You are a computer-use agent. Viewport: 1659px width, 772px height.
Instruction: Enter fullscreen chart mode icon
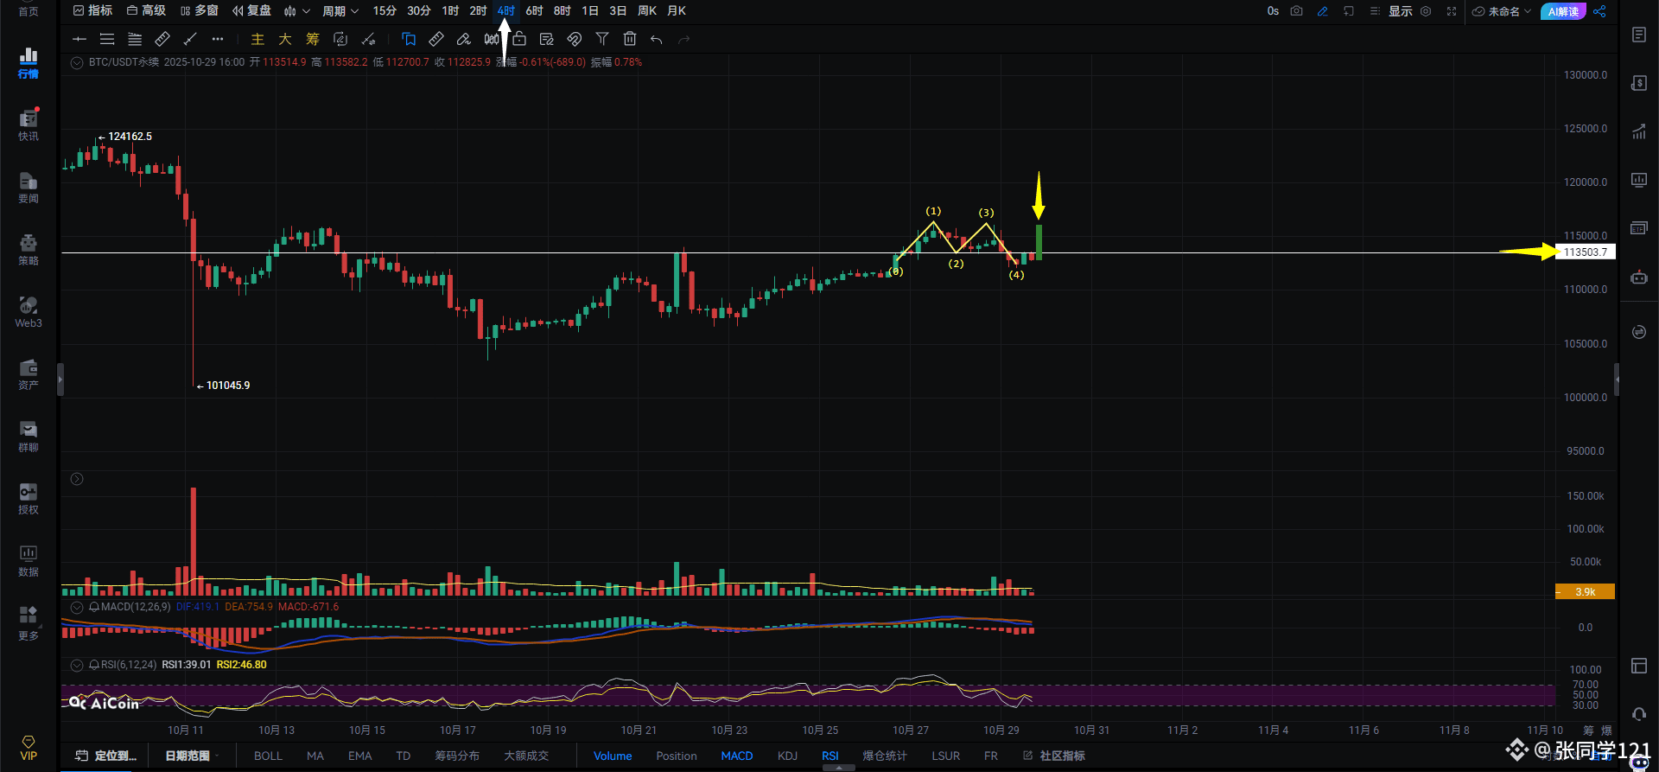1452,11
